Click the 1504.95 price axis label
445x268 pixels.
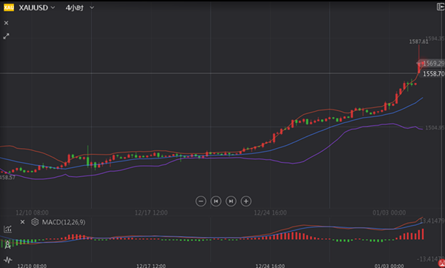point(435,128)
